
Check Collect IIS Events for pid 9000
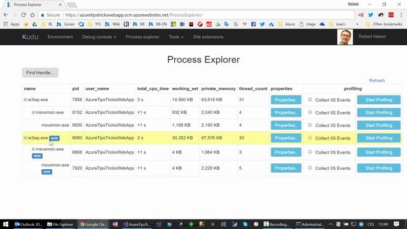310,125
